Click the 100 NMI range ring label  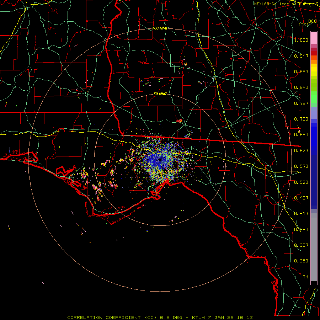[160, 28]
